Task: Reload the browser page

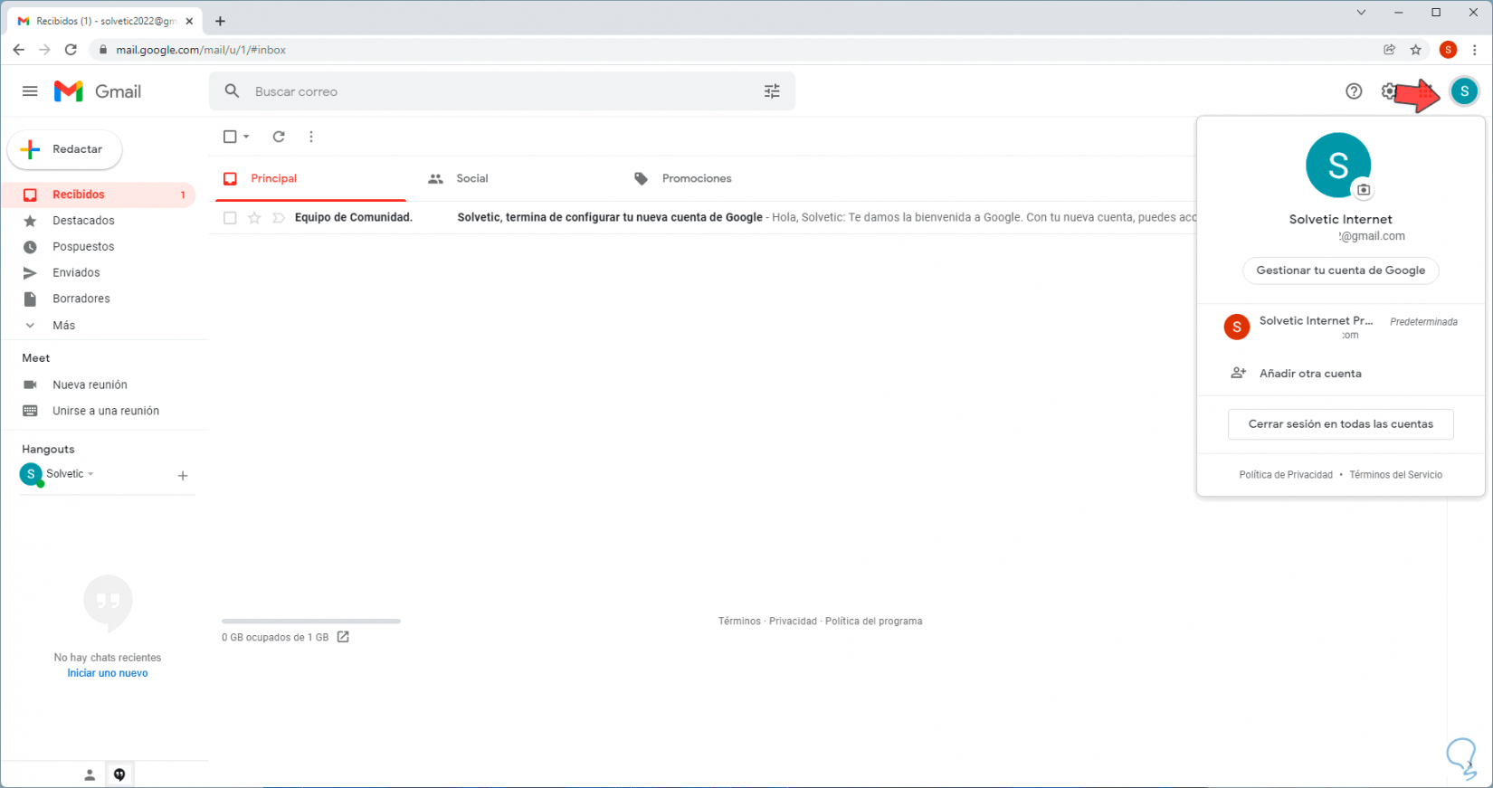Action: (71, 50)
